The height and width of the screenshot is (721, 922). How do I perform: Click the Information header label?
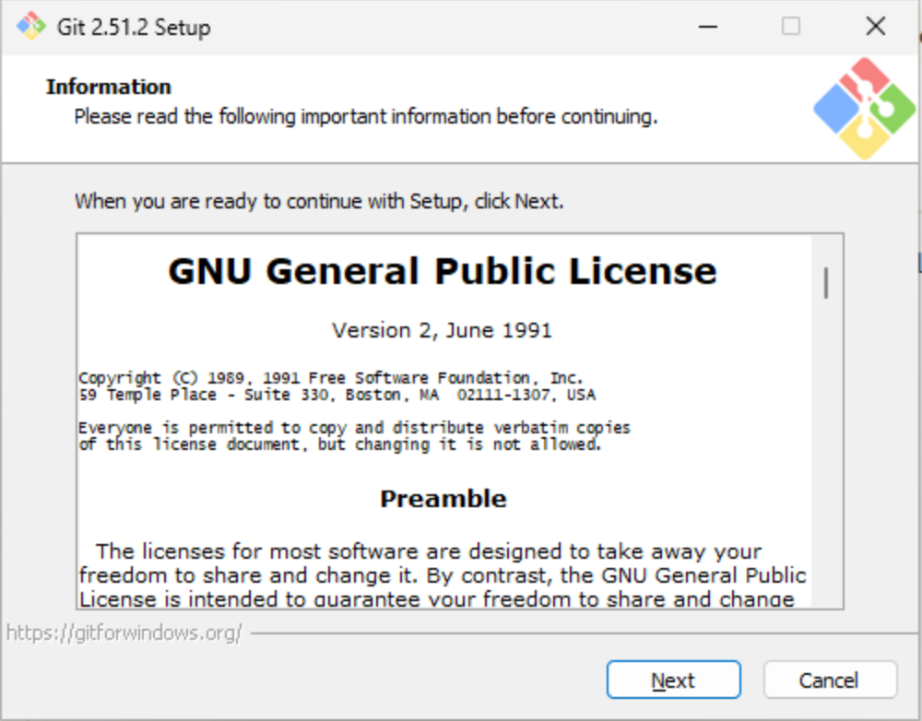(x=108, y=86)
